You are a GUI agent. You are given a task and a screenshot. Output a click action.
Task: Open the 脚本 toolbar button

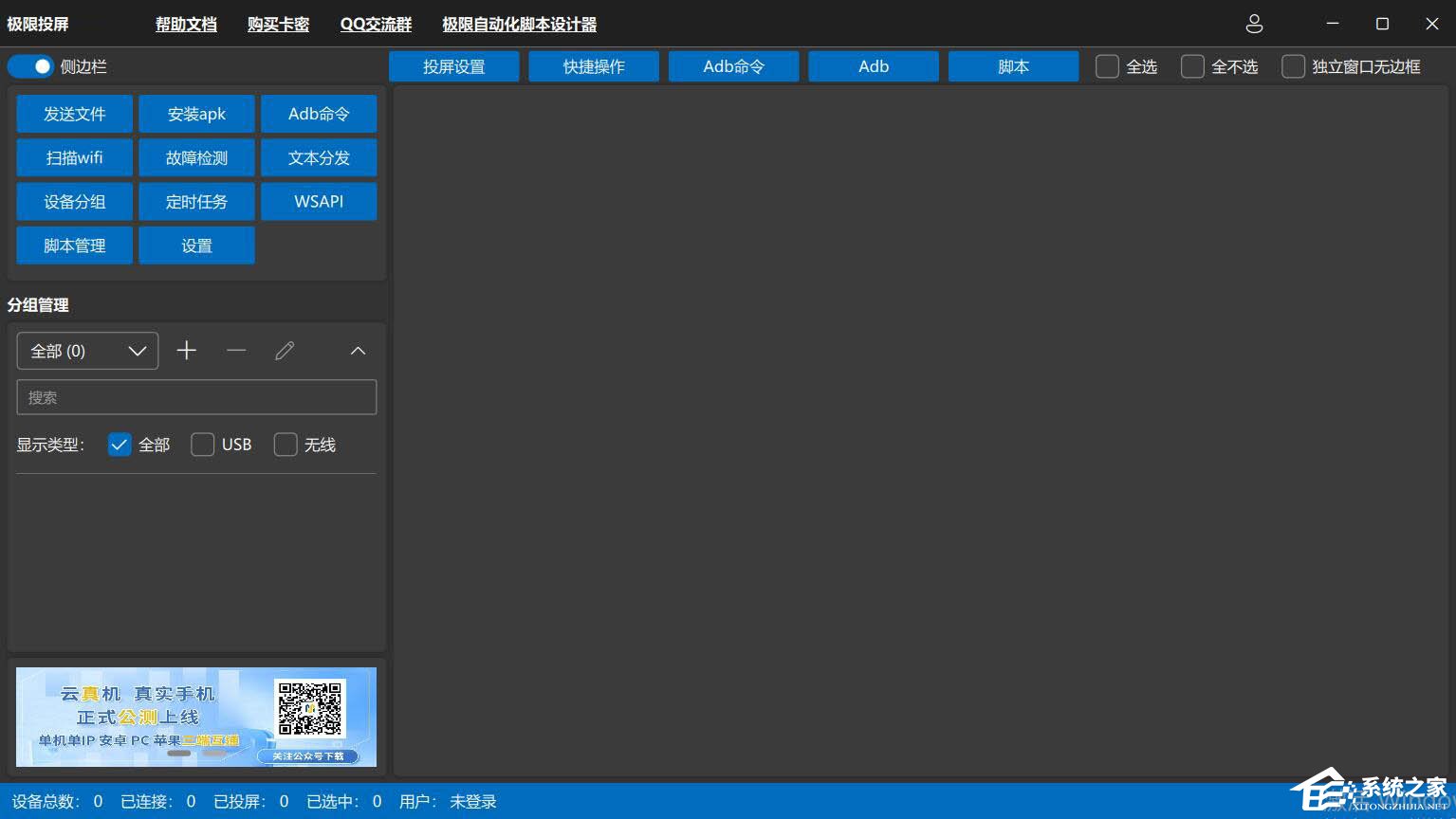coord(1013,66)
